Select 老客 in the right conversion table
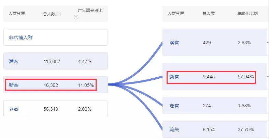Viewport: 269px width, 139px height. tap(174, 106)
